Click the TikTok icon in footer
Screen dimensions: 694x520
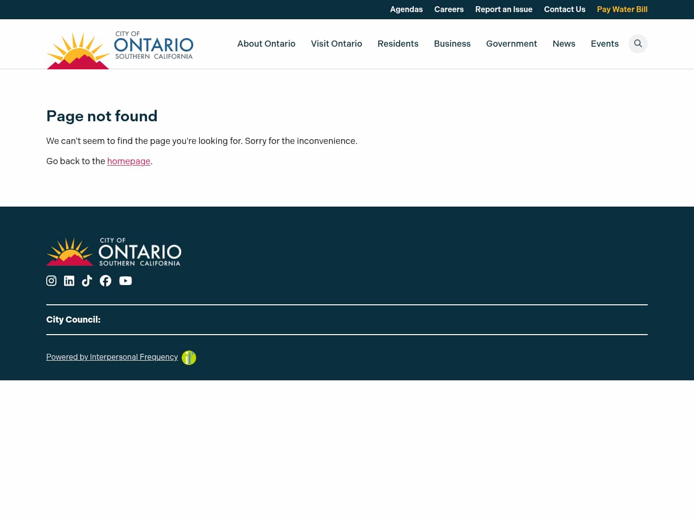click(87, 281)
